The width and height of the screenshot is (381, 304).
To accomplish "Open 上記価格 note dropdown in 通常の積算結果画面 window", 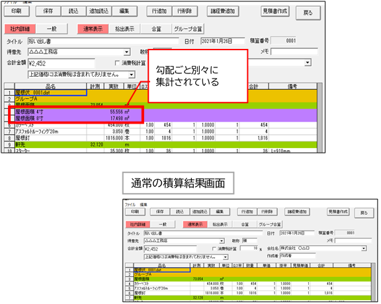I will click(x=226, y=257).
